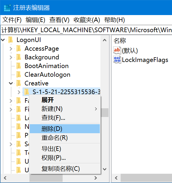This screenshot has height=183, width=172.
Task: Open the 新建(N) submenu
Action: pyautogui.click(x=65, y=109)
